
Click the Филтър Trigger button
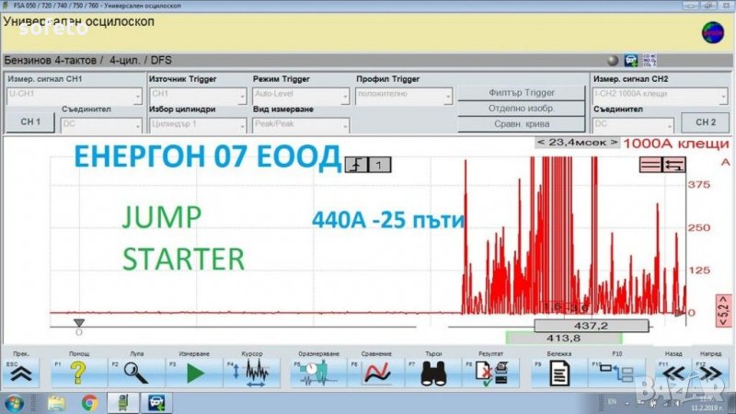pos(520,93)
